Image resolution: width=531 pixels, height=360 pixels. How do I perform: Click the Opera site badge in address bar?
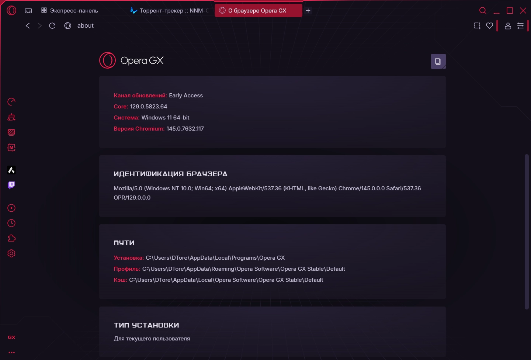coord(68,25)
